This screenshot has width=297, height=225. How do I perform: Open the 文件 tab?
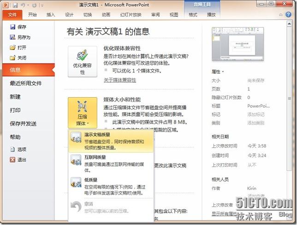[x=12, y=15]
